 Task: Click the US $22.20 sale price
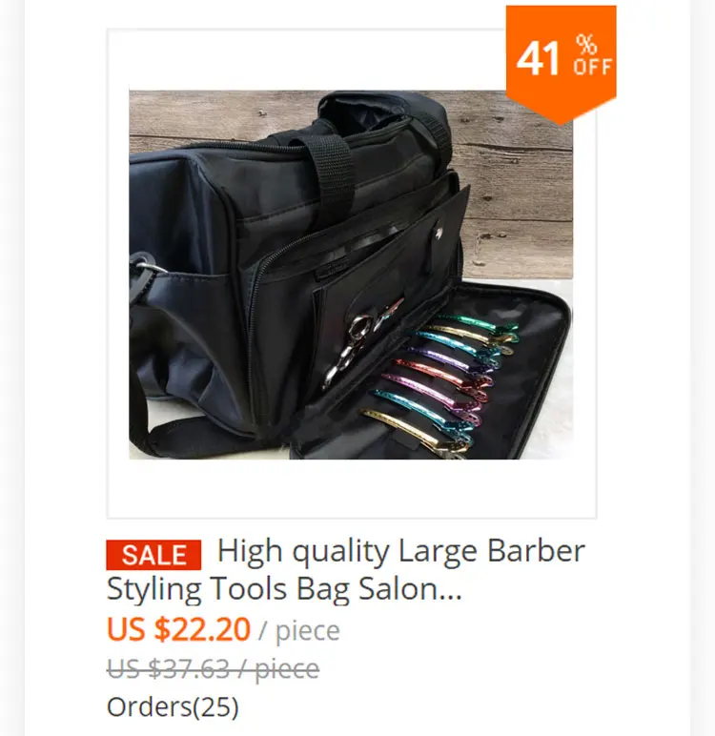[178, 629]
